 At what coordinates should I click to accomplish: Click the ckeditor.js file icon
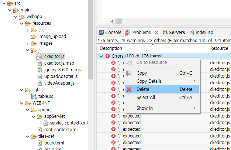[39, 57]
